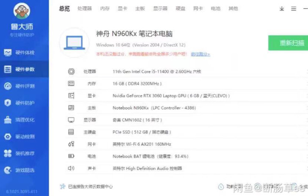
Task: Click the red 本机还没跑过分 notice text
Action: tap(141, 54)
